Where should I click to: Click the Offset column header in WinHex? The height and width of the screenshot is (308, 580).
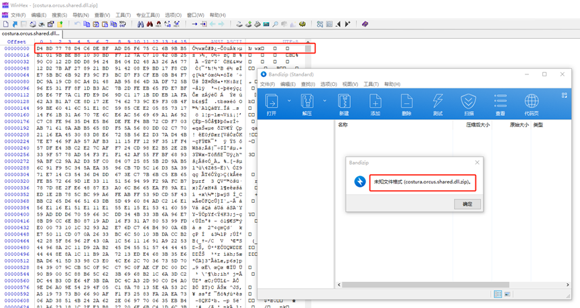pyautogui.click(x=17, y=42)
